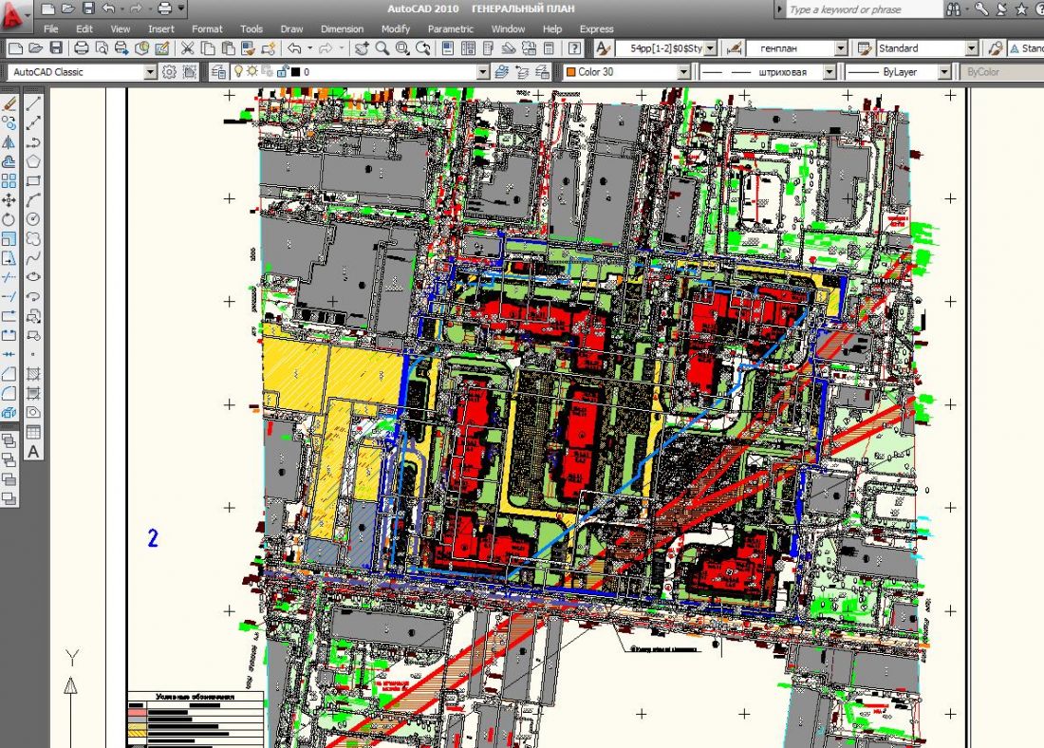Select the Erase tool in Modify toolbar
Image resolution: width=1044 pixels, height=748 pixels.
[x=9, y=103]
